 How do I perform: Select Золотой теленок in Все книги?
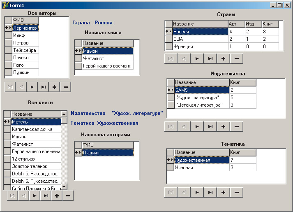point(36,166)
